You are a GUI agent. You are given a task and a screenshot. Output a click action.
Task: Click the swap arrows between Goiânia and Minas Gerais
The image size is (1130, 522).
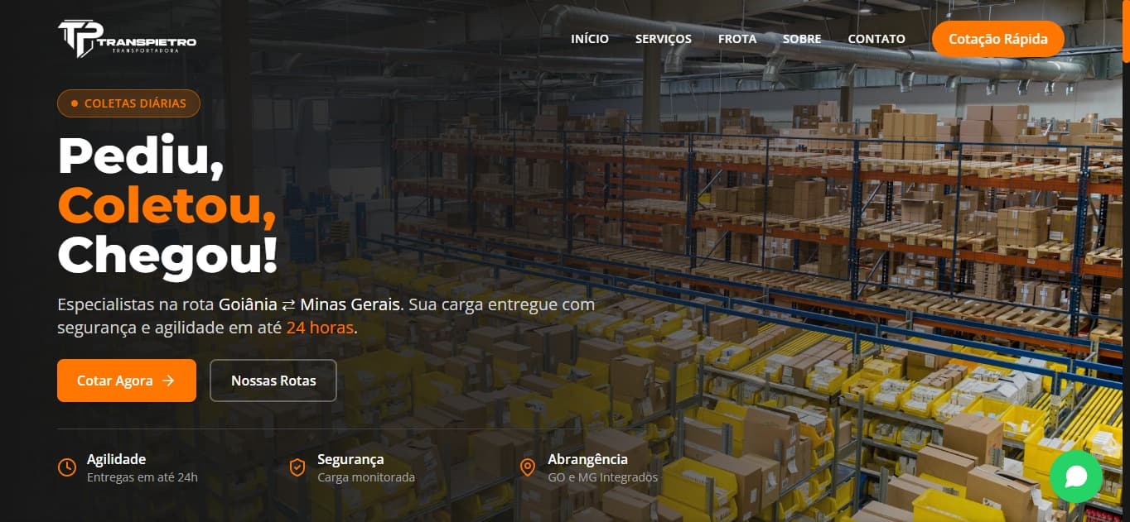pos(288,304)
